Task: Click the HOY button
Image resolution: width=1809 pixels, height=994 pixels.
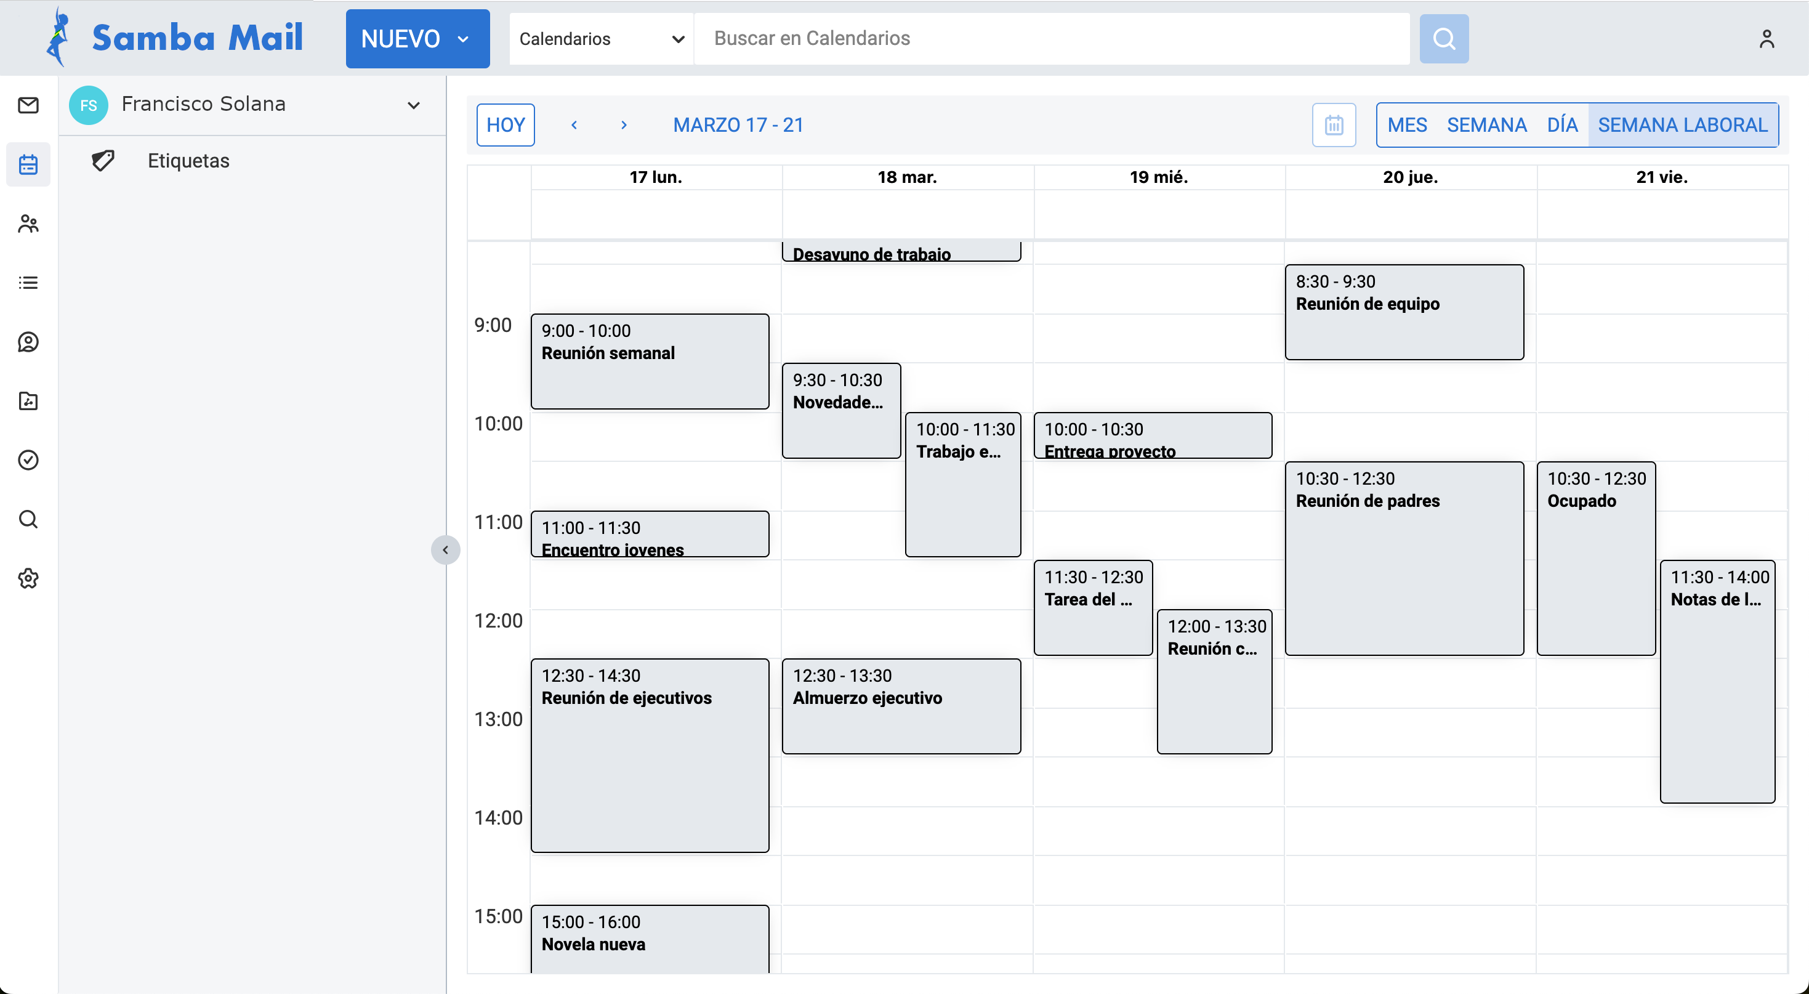Action: tap(505, 125)
